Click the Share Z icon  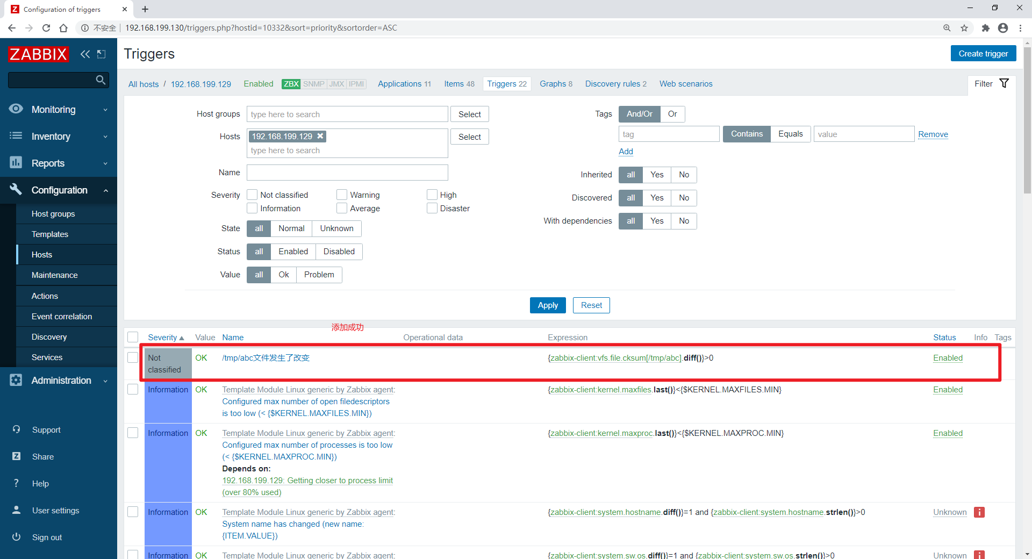[x=16, y=456]
